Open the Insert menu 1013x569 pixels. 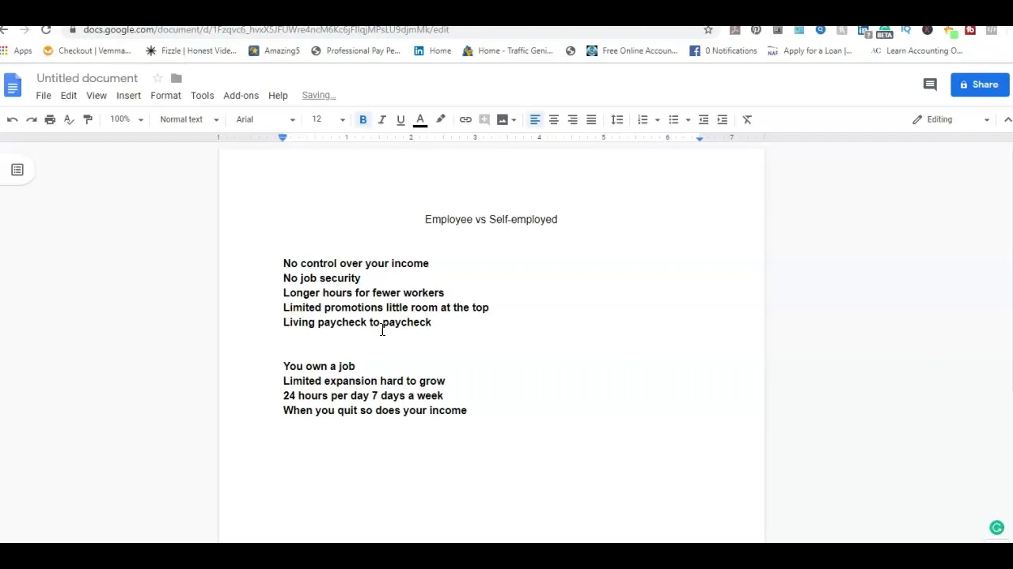tap(128, 96)
